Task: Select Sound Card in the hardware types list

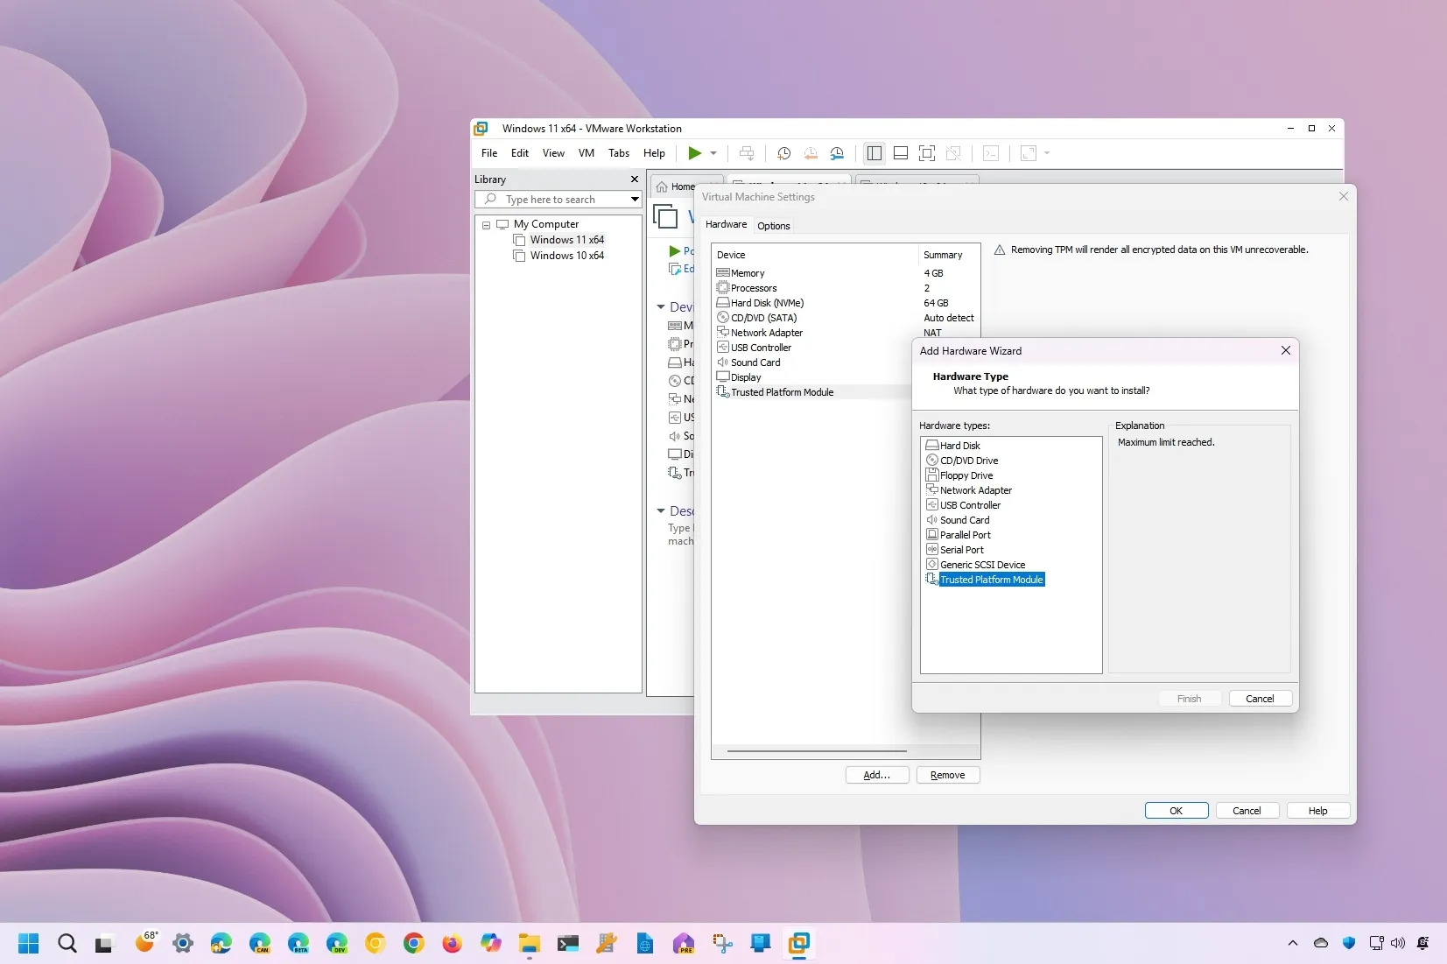Action: tap(964, 519)
